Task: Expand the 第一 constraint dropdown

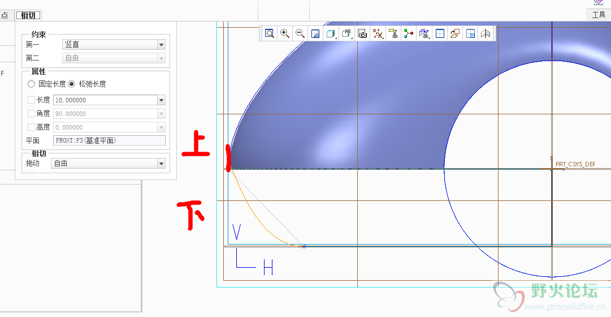Action: tap(161, 45)
